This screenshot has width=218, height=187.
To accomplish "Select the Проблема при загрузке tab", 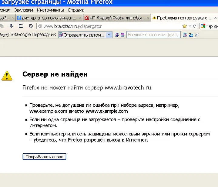I will tap(184, 18).
